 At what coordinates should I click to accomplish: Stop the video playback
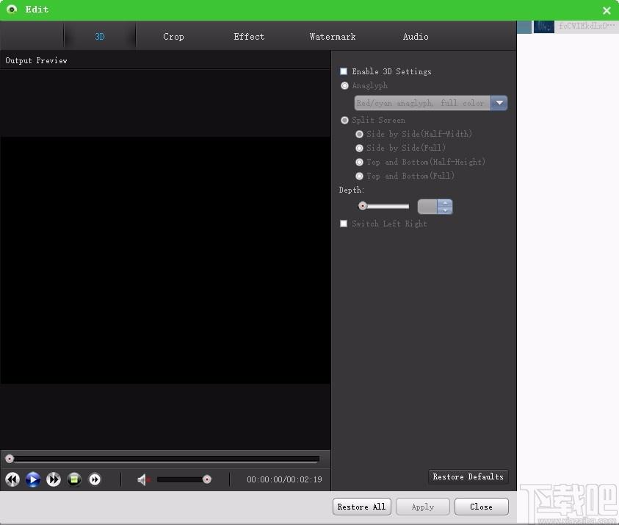pyautogui.click(x=74, y=479)
